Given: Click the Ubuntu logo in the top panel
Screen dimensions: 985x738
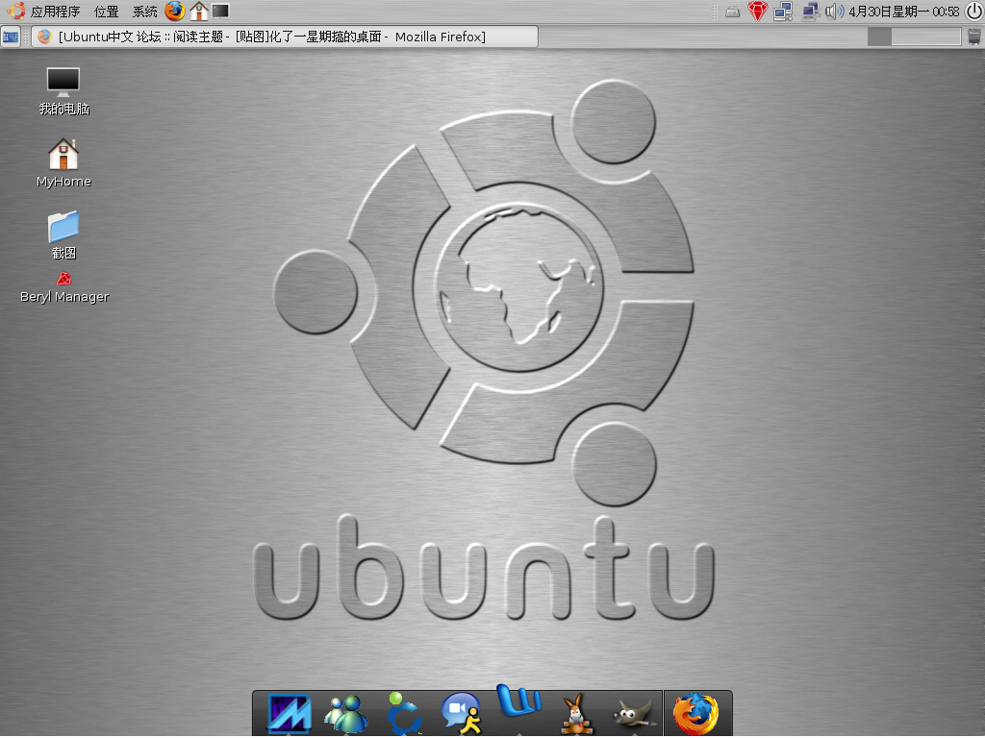Looking at the screenshot, I should tap(15, 11).
